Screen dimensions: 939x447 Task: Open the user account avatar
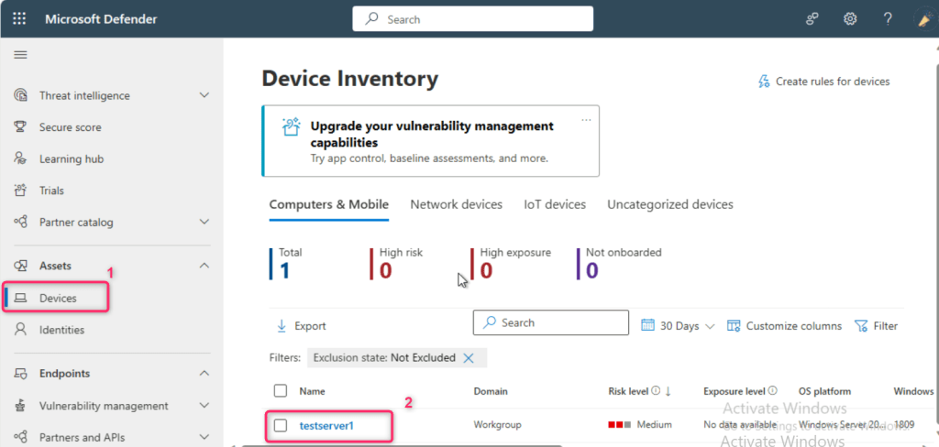coord(923,19)
